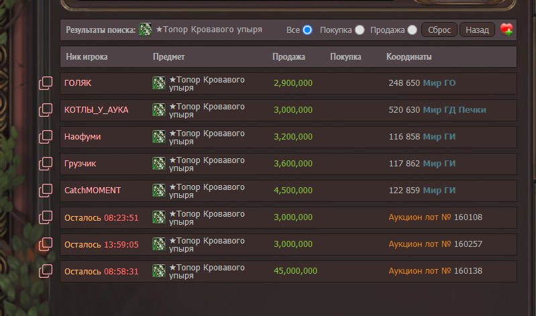
Task: Click the axe item icon in ГОЛЯК row
Action: (x=159, y=83)
